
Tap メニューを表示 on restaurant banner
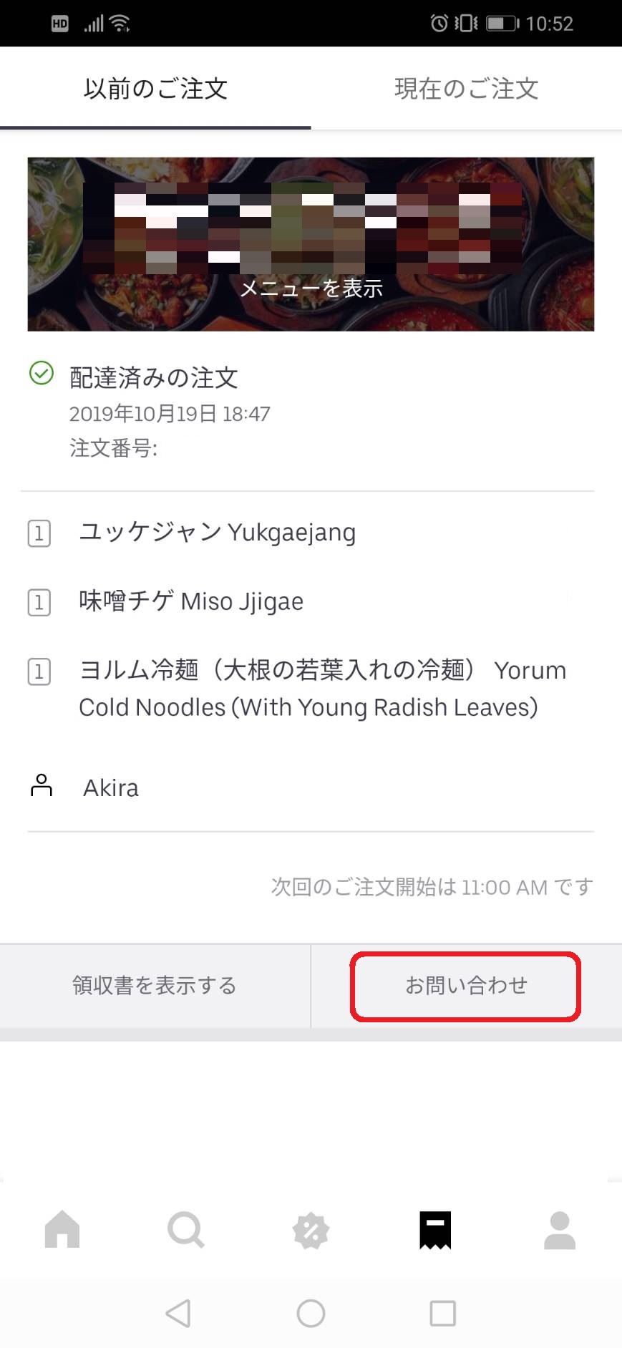click(x=311, y=288)
